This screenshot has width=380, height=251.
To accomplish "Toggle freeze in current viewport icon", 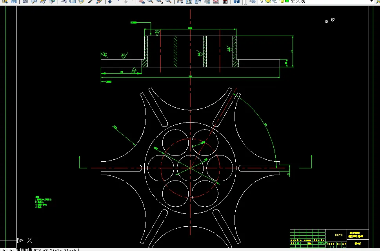I will (275, 1).
